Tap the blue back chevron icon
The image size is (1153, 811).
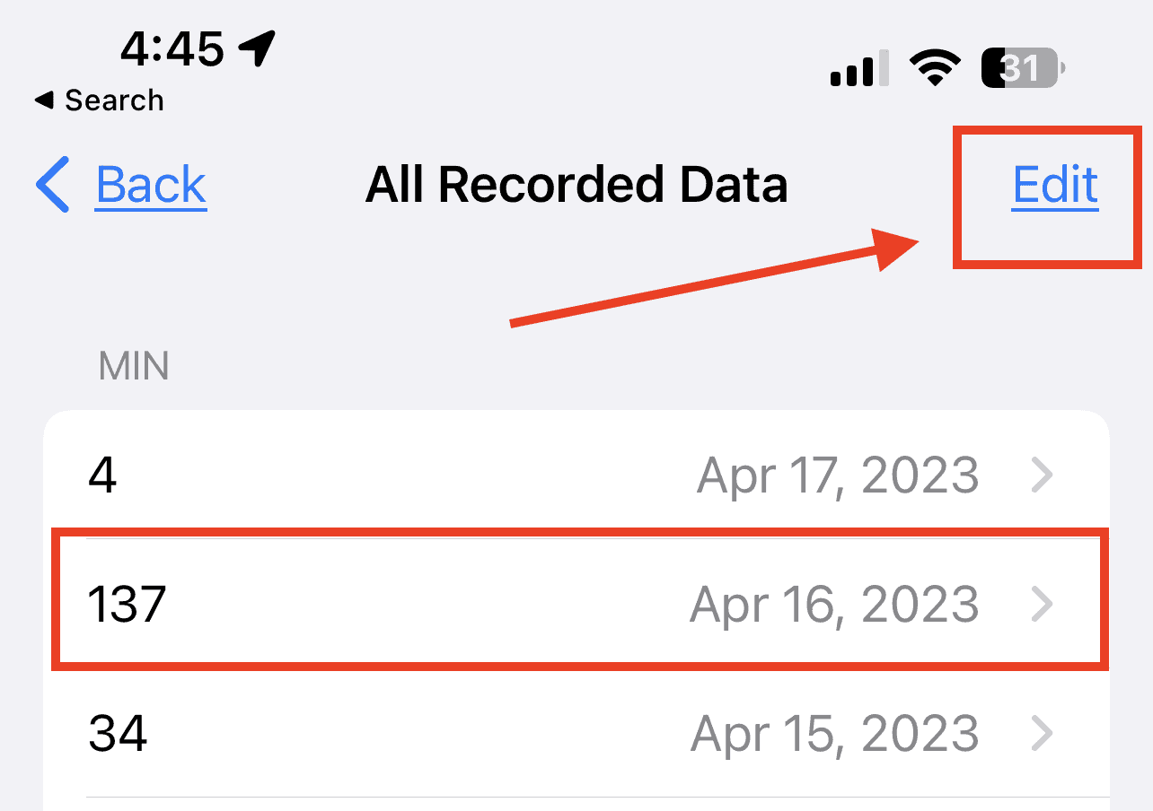52,185
